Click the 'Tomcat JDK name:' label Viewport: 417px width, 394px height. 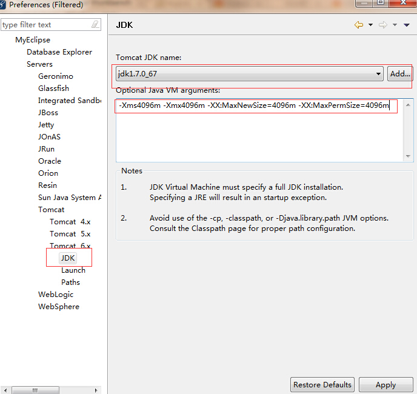coord(148,58)
